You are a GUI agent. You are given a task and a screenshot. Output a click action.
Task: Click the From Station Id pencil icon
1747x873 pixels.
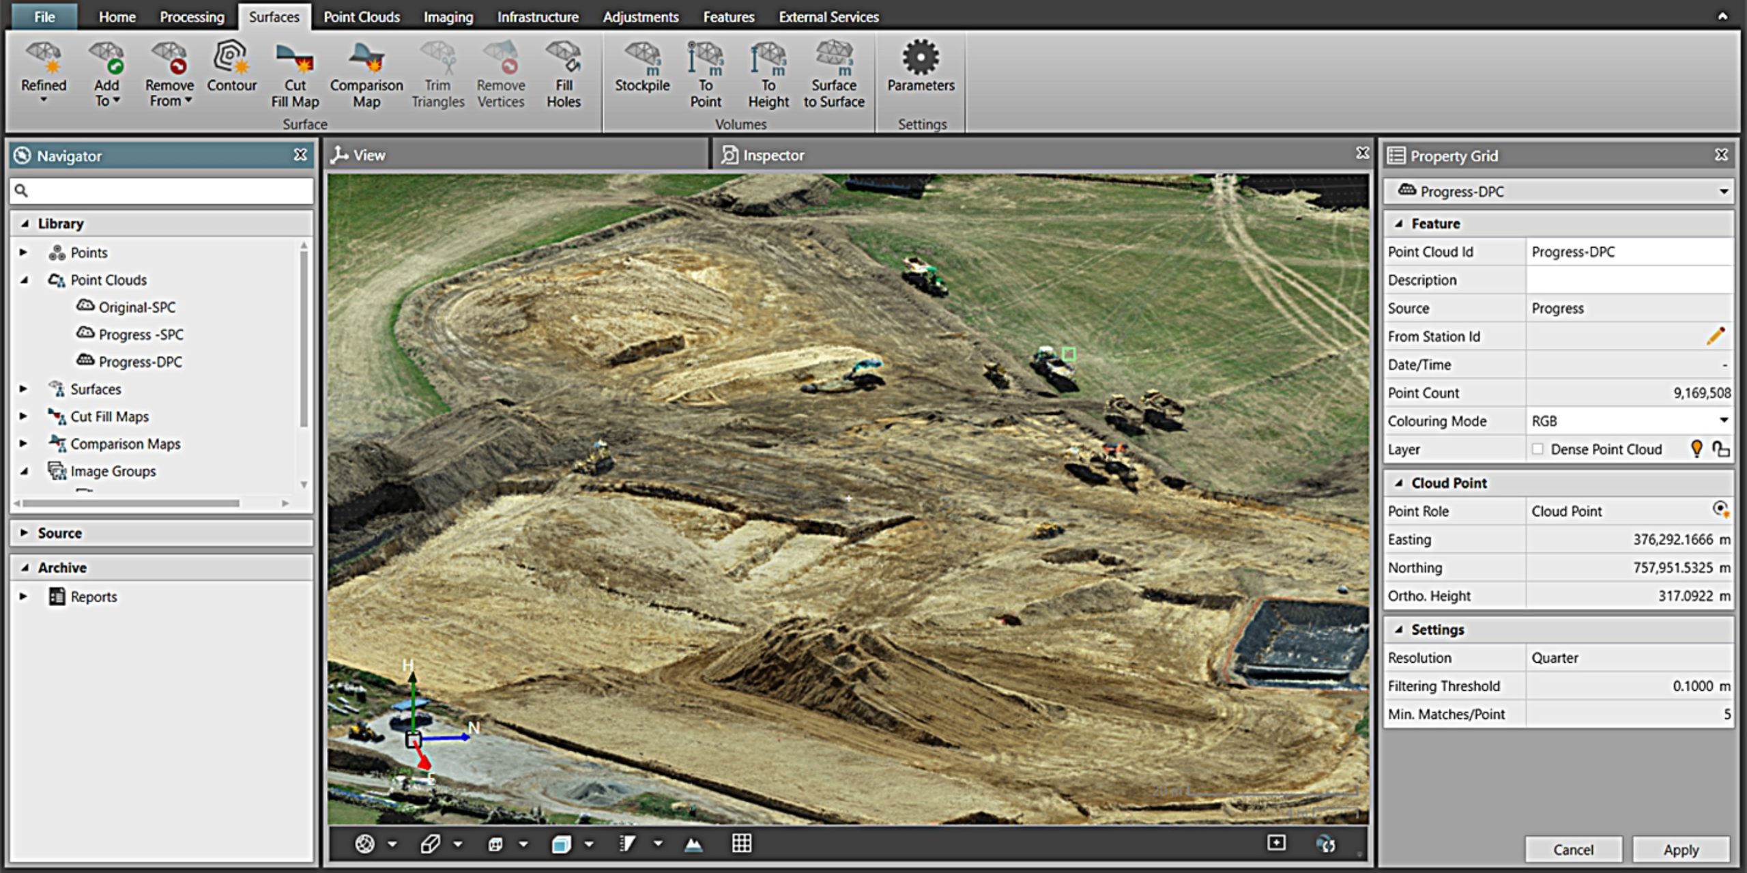[1716, 336]
